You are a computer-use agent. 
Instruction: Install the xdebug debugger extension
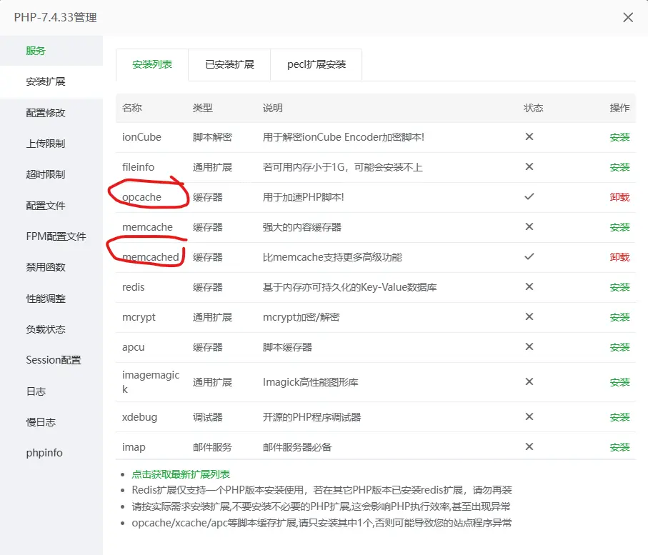[x=617, y=417]
